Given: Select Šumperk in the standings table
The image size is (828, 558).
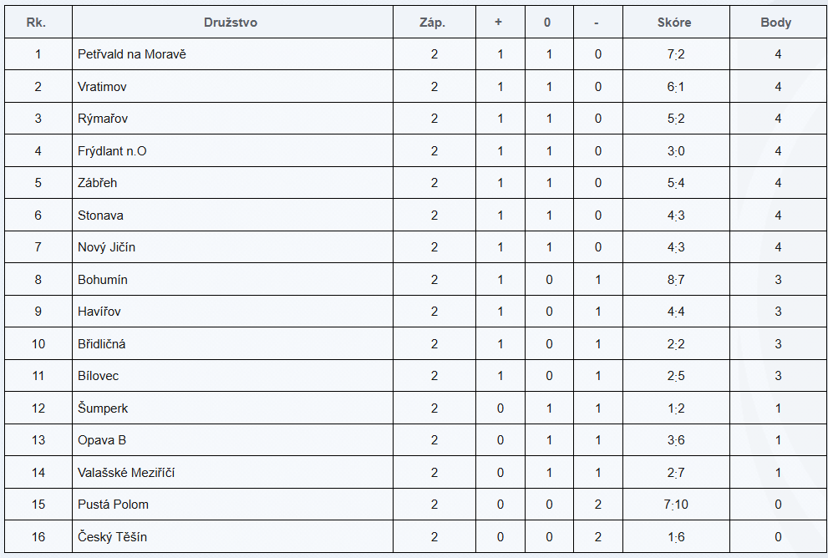Looking at the screenshot, I should [x=103, y=408].
